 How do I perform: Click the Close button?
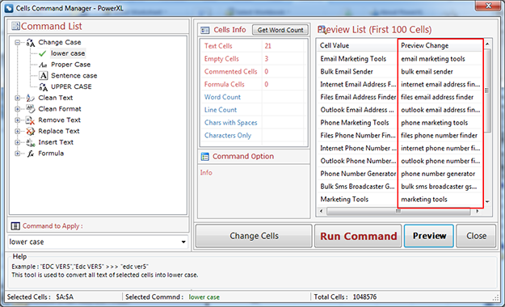477,236
